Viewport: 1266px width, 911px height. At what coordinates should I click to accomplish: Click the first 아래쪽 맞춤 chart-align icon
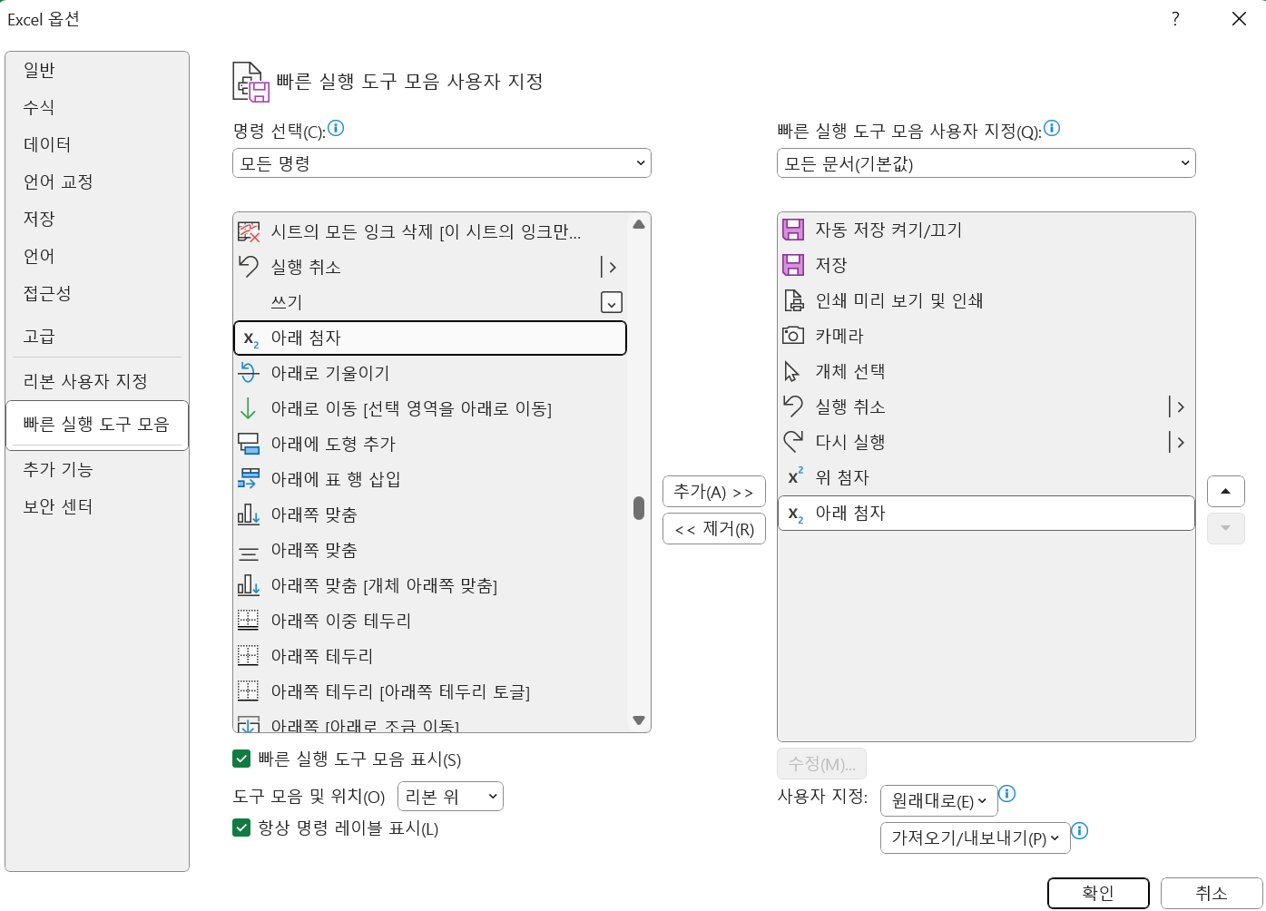point(249,514)
